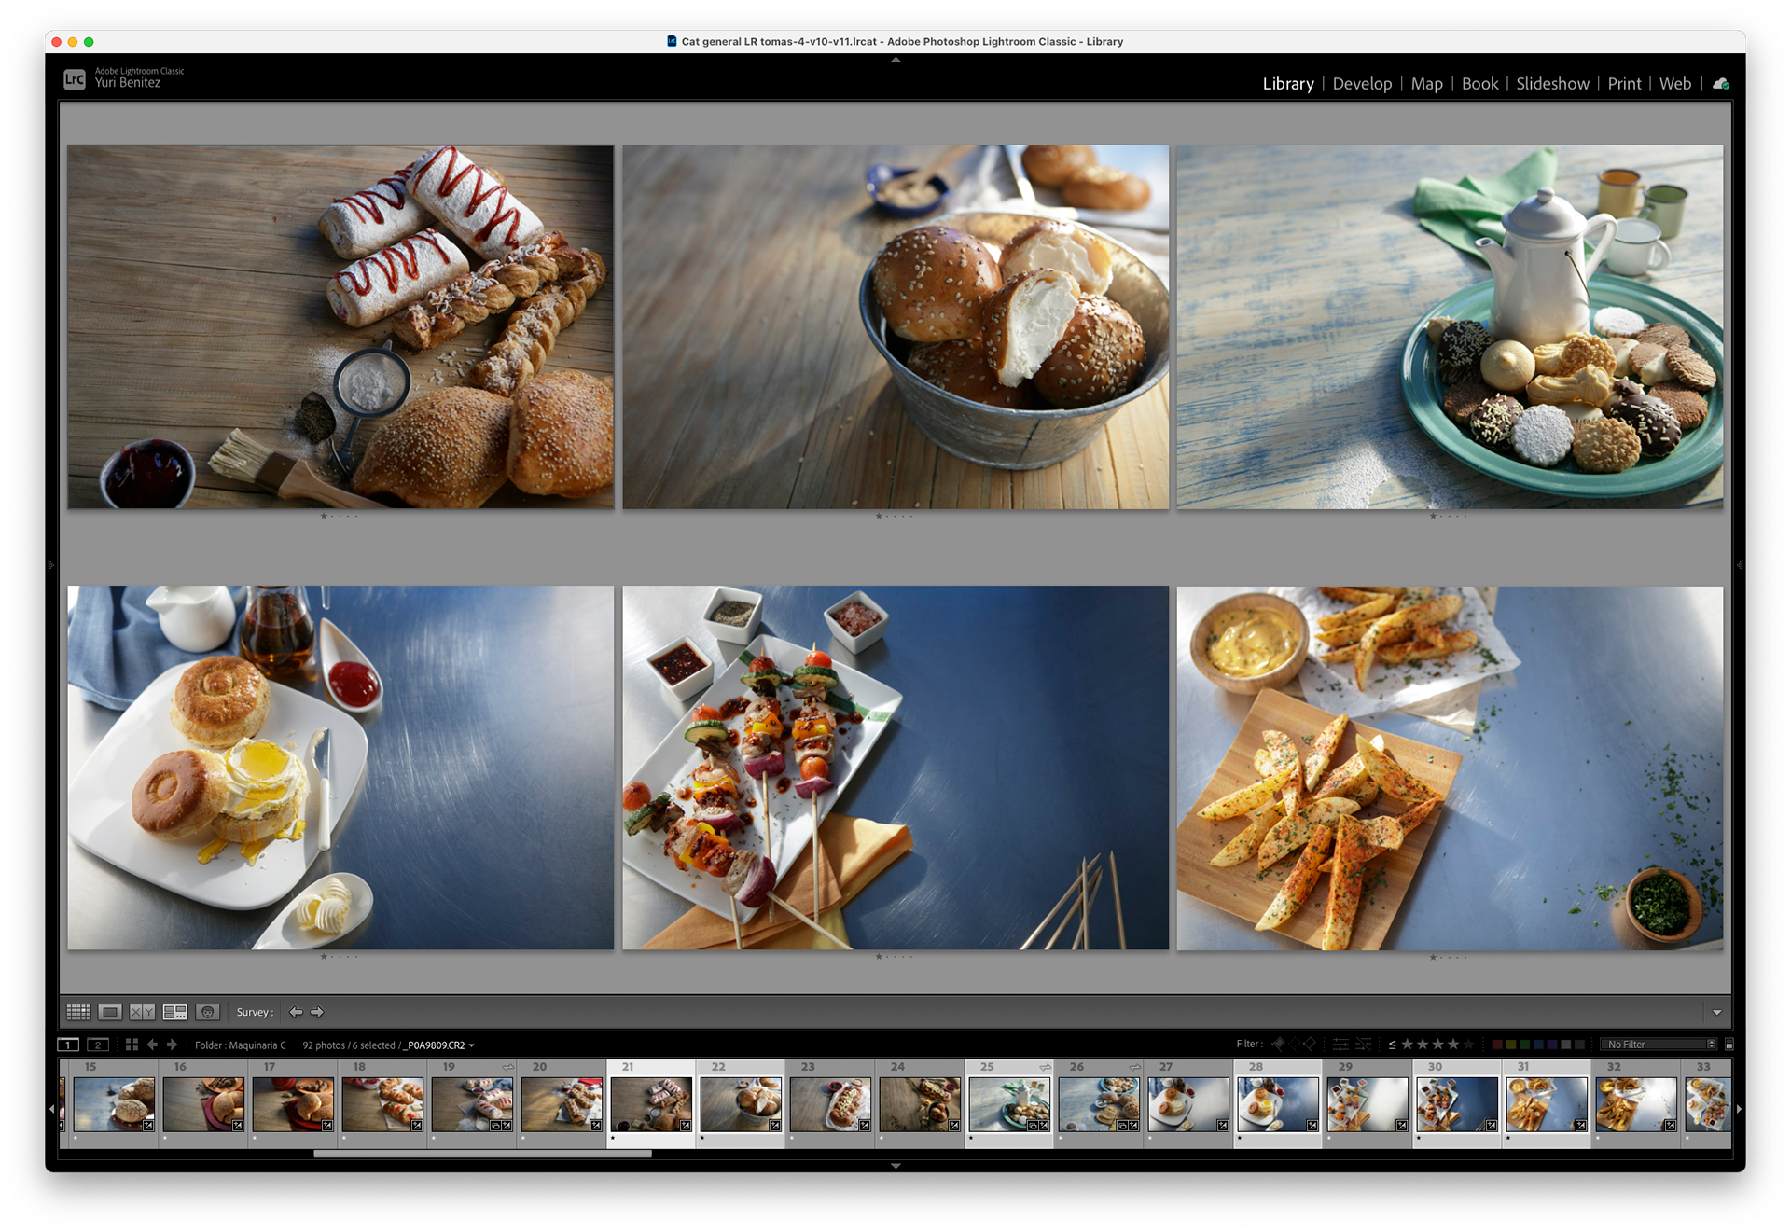Open No Filter preset dropdown
This screenshot has height=1232, width=1791.
1660,1045
